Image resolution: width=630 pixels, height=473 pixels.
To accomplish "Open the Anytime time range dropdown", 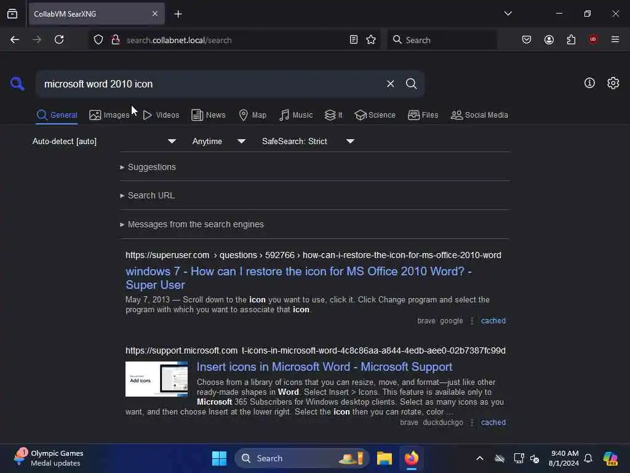I will click(x=218, y=141).
